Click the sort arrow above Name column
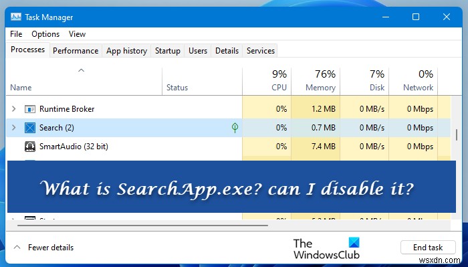Screen dimensions: 468x267 coord(81,70)
